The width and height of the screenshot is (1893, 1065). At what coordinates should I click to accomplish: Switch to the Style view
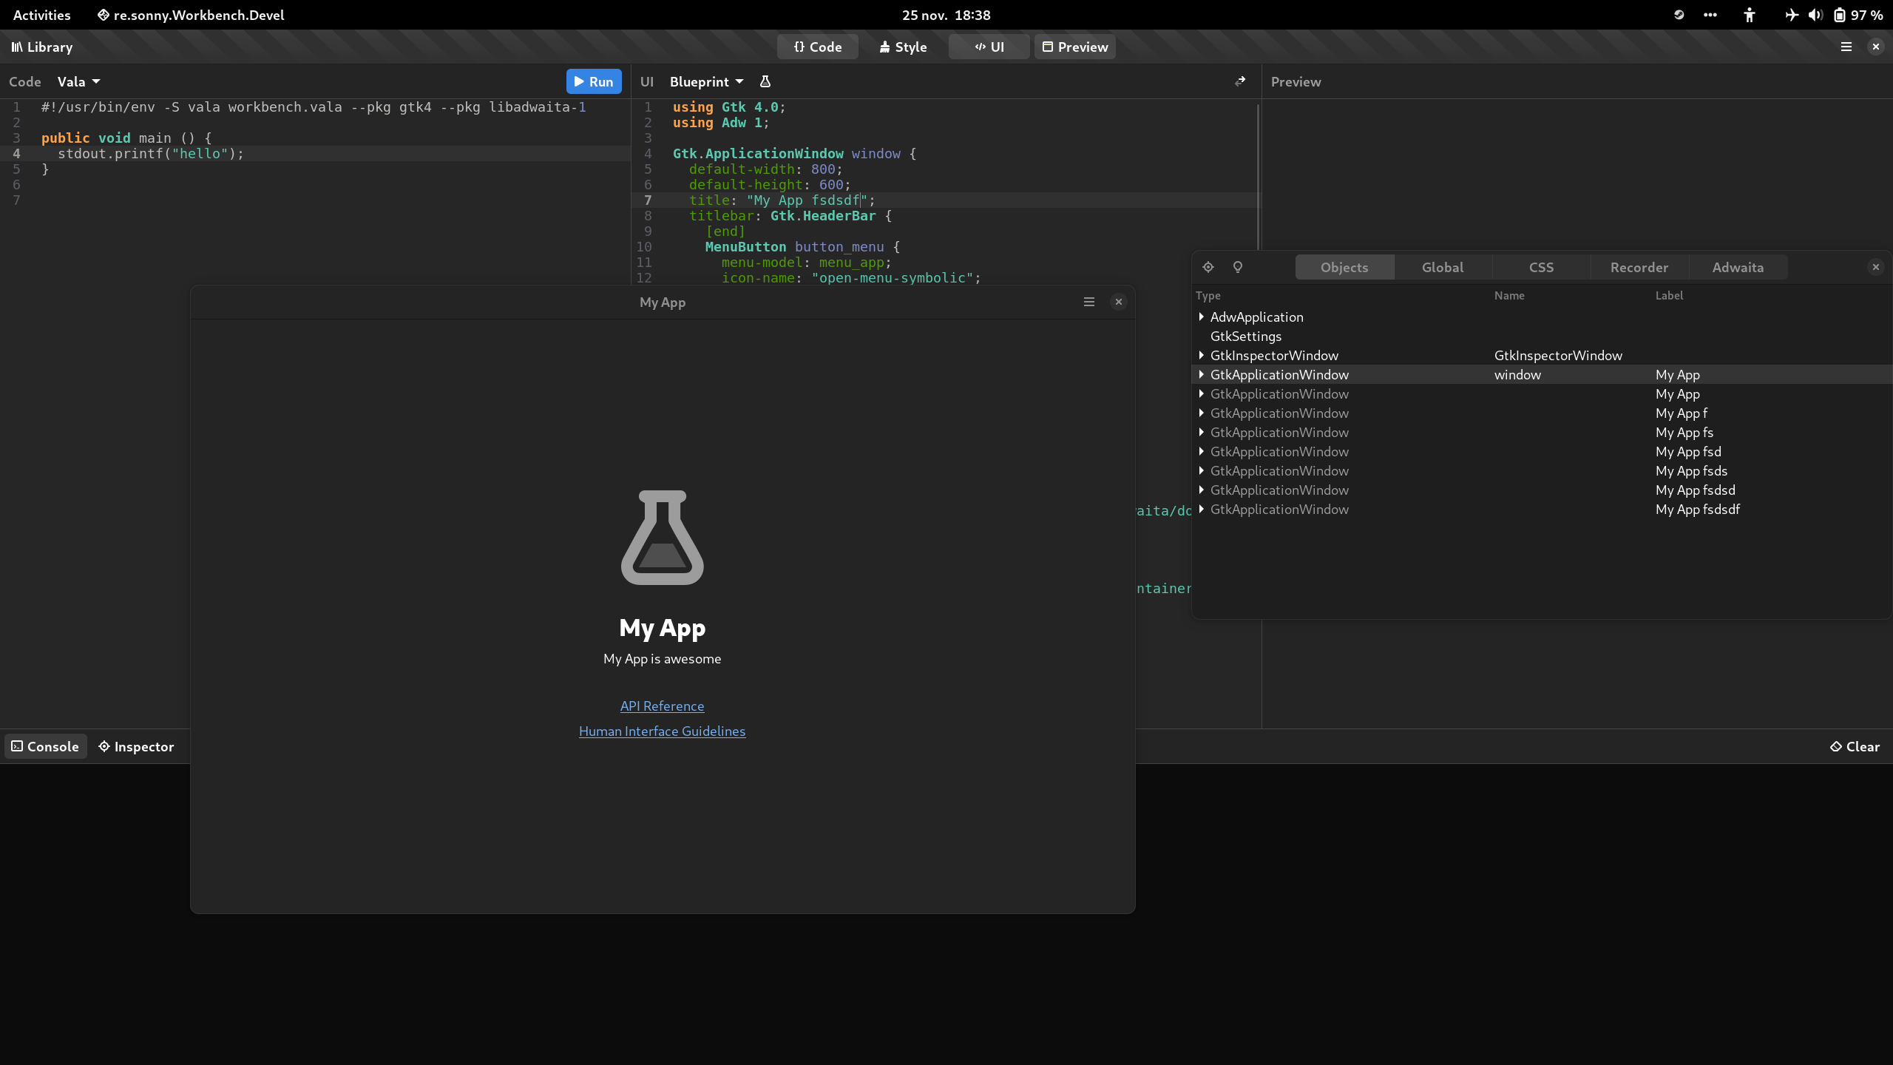902,46
